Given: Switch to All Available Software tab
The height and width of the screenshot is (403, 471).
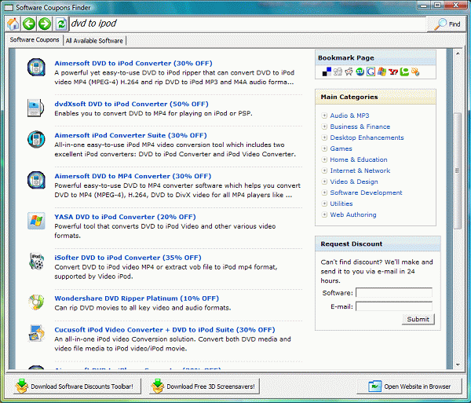Looking at the screenshot, I should (94, 41).
